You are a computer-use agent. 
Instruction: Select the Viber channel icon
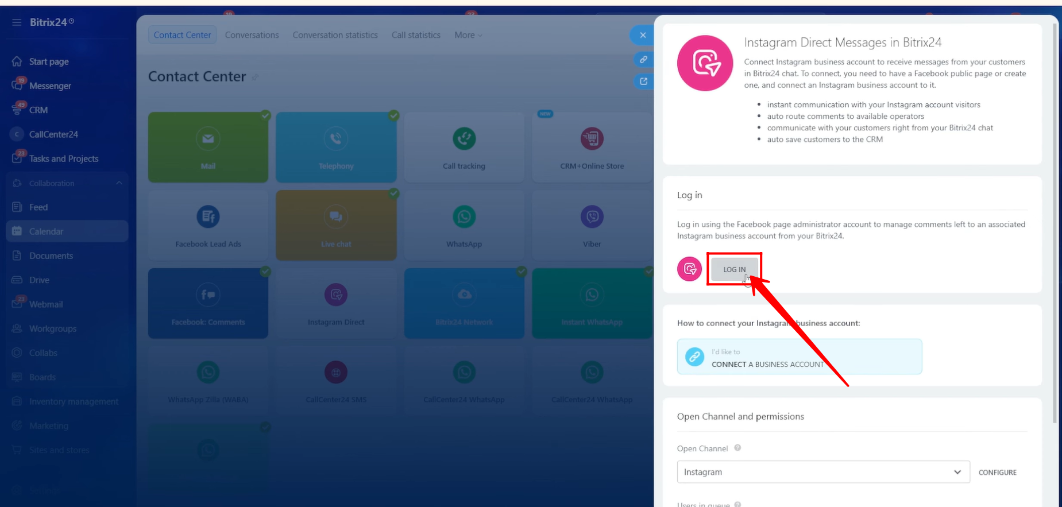pyautogui.click(x=592, y=217)
